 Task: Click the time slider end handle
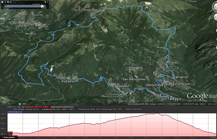[x=43, y=6]
